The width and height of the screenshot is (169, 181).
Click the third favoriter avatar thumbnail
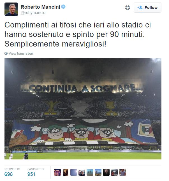[x=74, y=172]
